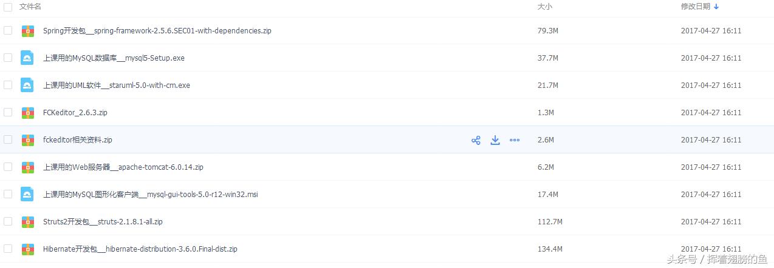Viewport: 774px width, 268px height.
Task: Select the staruml-5.0-with-cm.exe checkbox
Action: 8,85
